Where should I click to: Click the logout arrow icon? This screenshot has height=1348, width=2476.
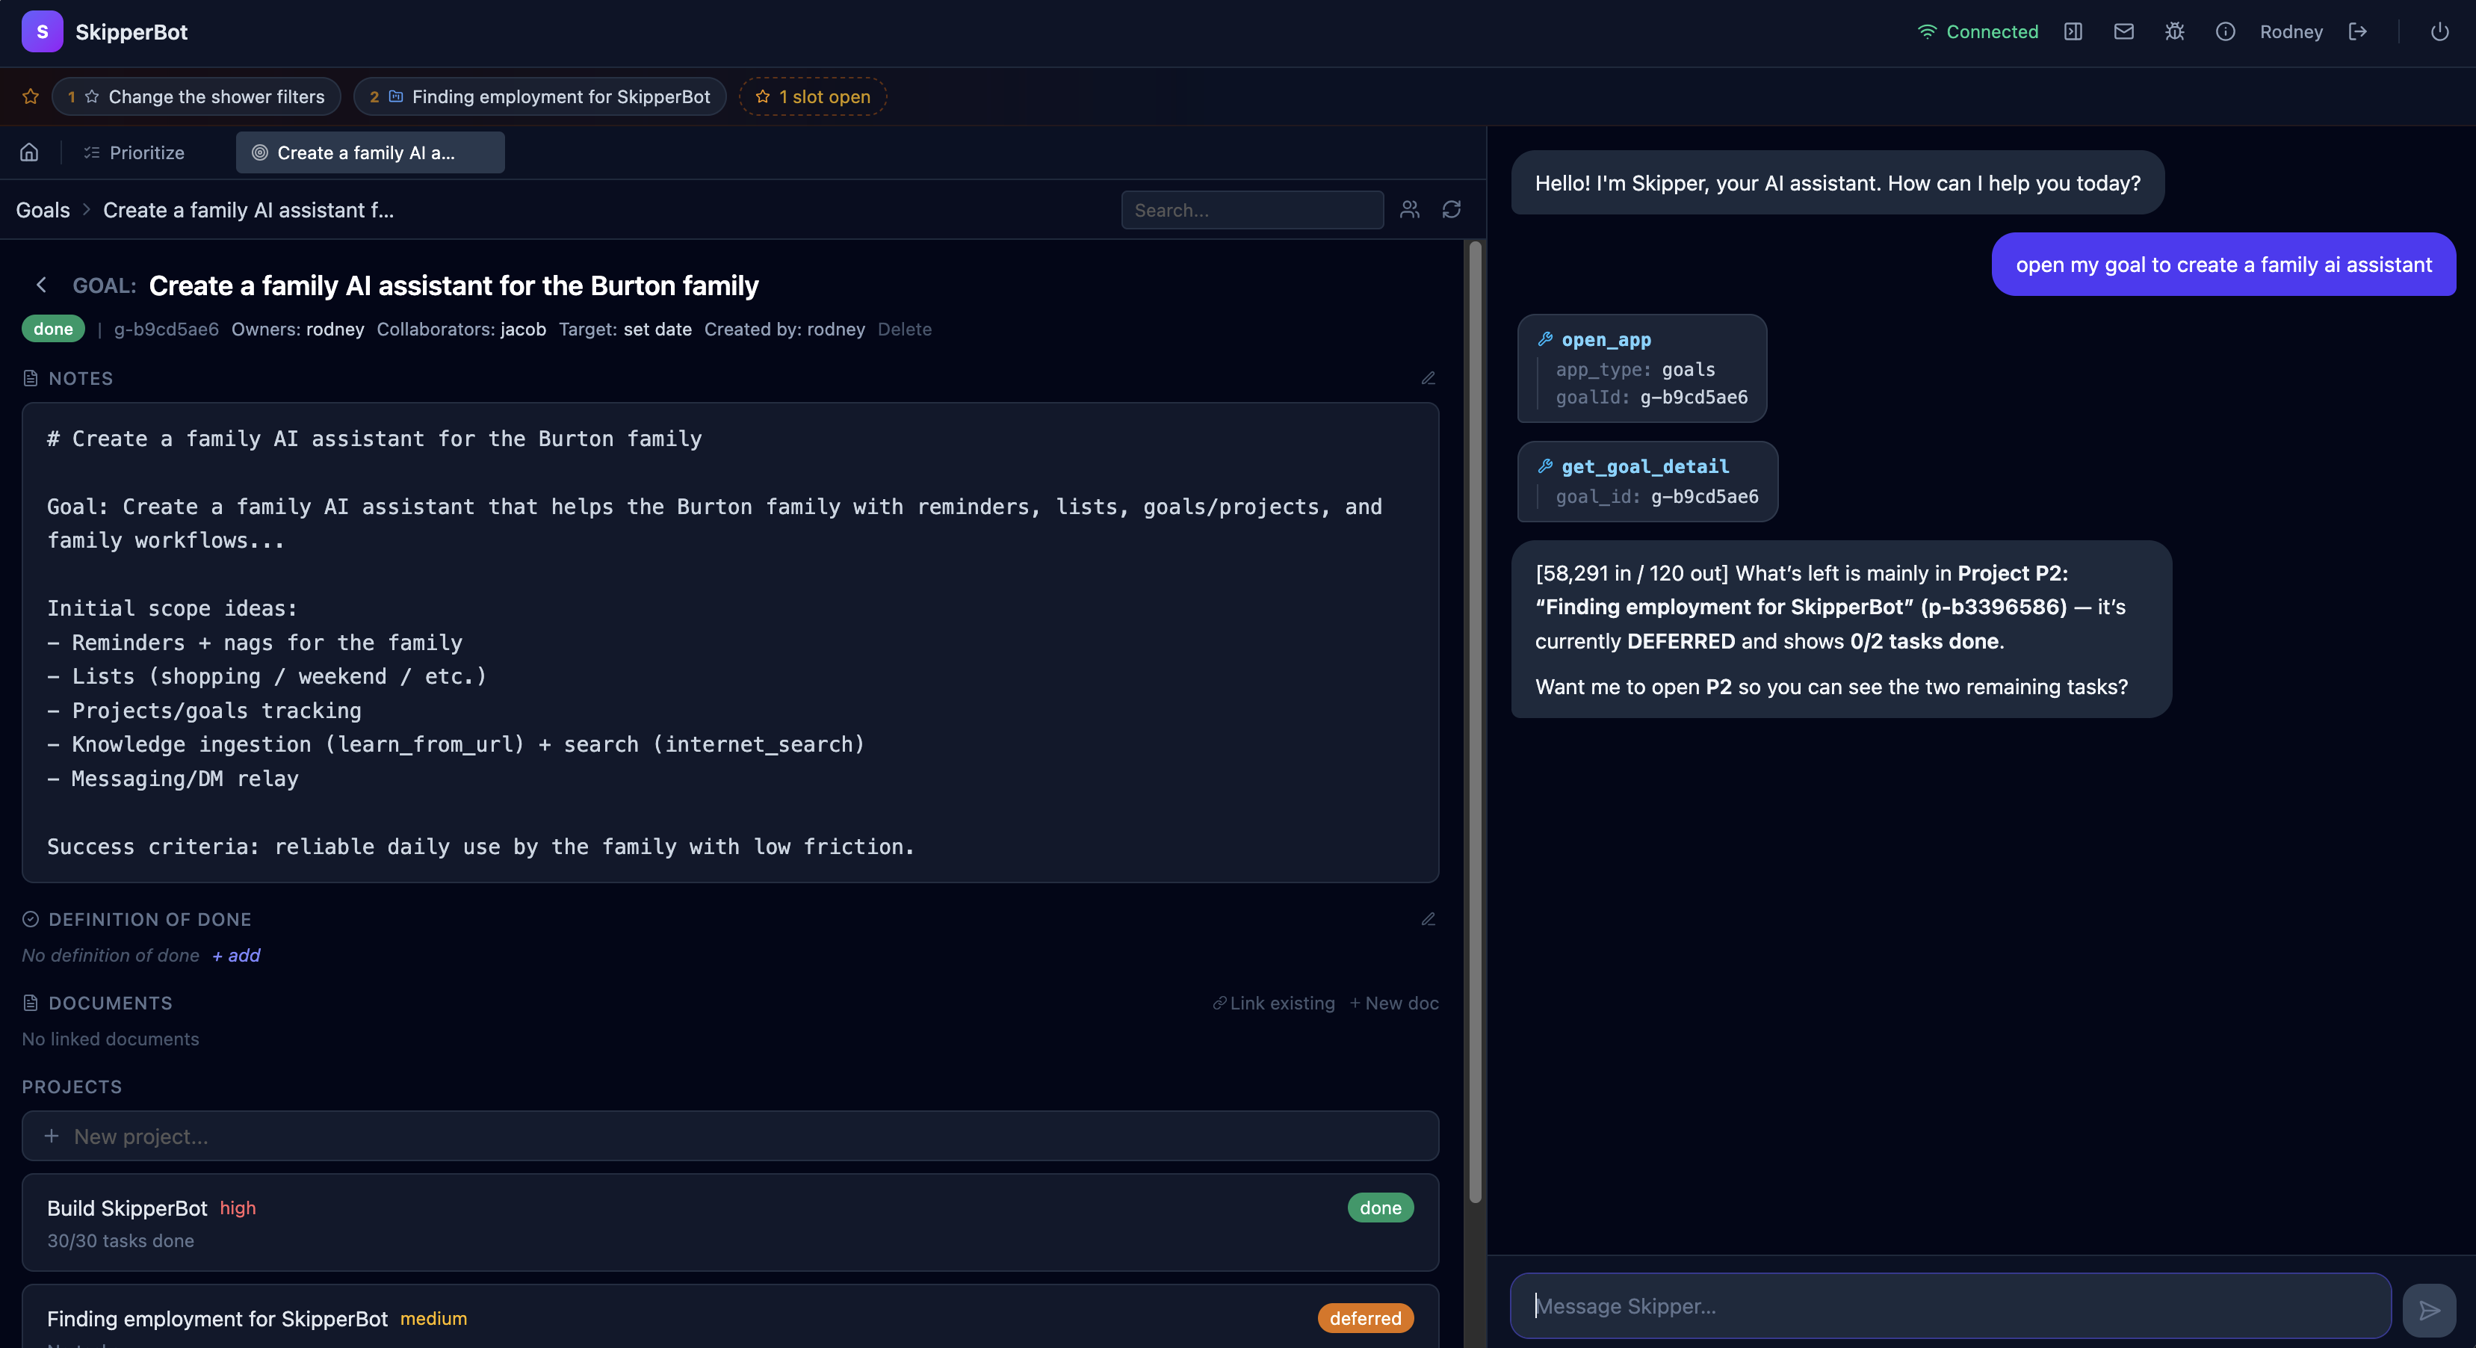point(2358,31)
